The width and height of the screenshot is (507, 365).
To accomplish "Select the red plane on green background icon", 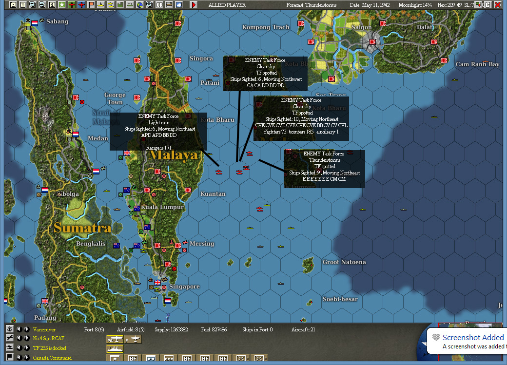I will (72, 5).
